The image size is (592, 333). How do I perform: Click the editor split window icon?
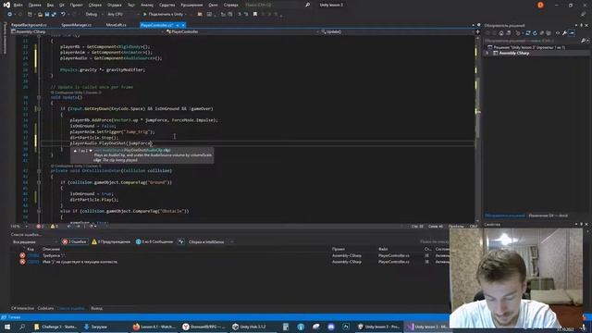(477, 31)
